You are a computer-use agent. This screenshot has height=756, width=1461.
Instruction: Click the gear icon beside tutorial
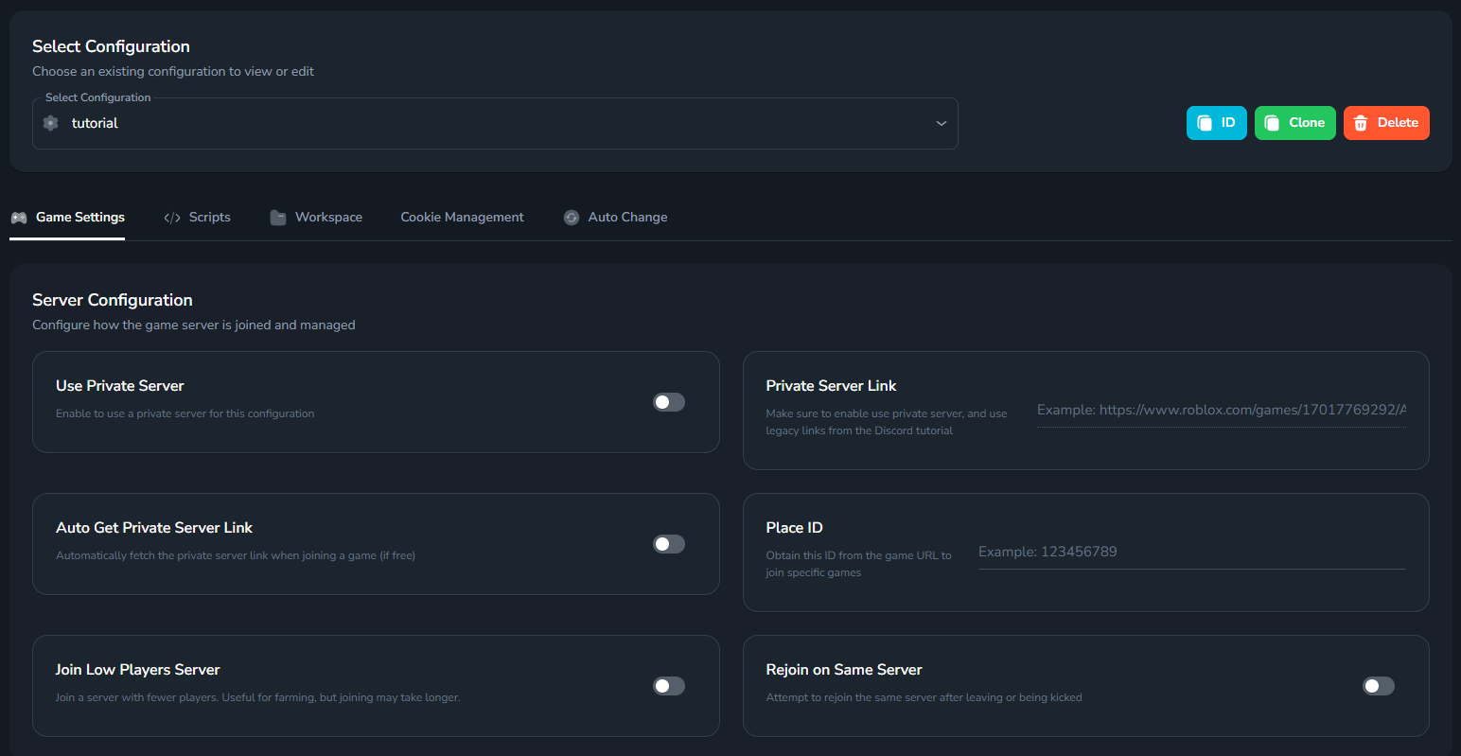(x=51, y=123)
